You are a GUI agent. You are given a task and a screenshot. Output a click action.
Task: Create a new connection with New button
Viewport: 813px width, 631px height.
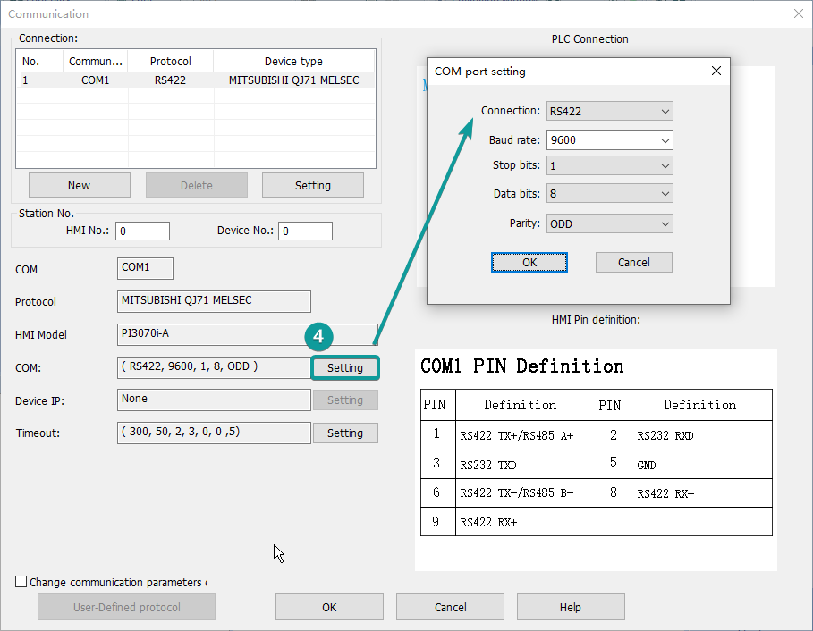(79, 185)
